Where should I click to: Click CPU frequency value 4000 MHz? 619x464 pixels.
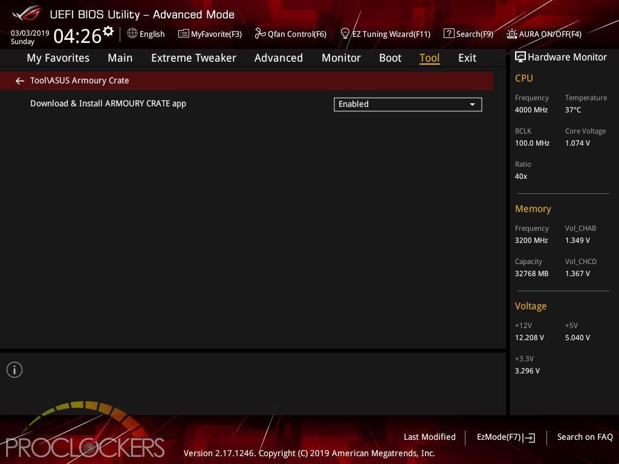531,110
